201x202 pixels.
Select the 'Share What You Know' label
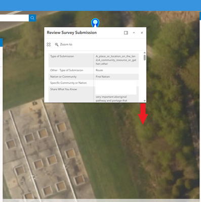point(63,89)
